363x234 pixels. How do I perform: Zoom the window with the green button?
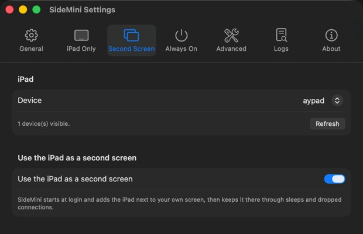(36, 10)
